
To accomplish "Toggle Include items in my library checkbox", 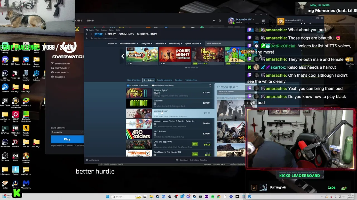I will coord(153,85).
